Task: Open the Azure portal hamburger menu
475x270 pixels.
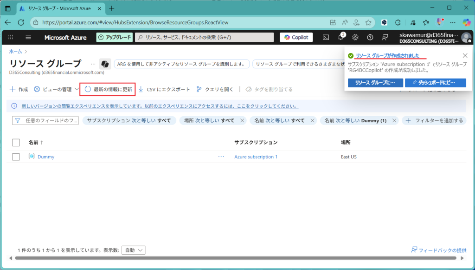Action: click(x=28, y=37)
